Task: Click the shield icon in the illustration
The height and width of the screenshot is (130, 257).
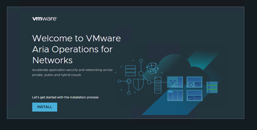Action: (138, 84)
